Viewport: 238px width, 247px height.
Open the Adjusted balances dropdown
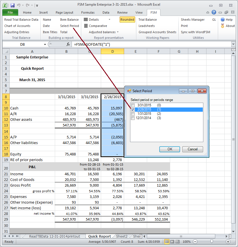[x=118, y=32]
